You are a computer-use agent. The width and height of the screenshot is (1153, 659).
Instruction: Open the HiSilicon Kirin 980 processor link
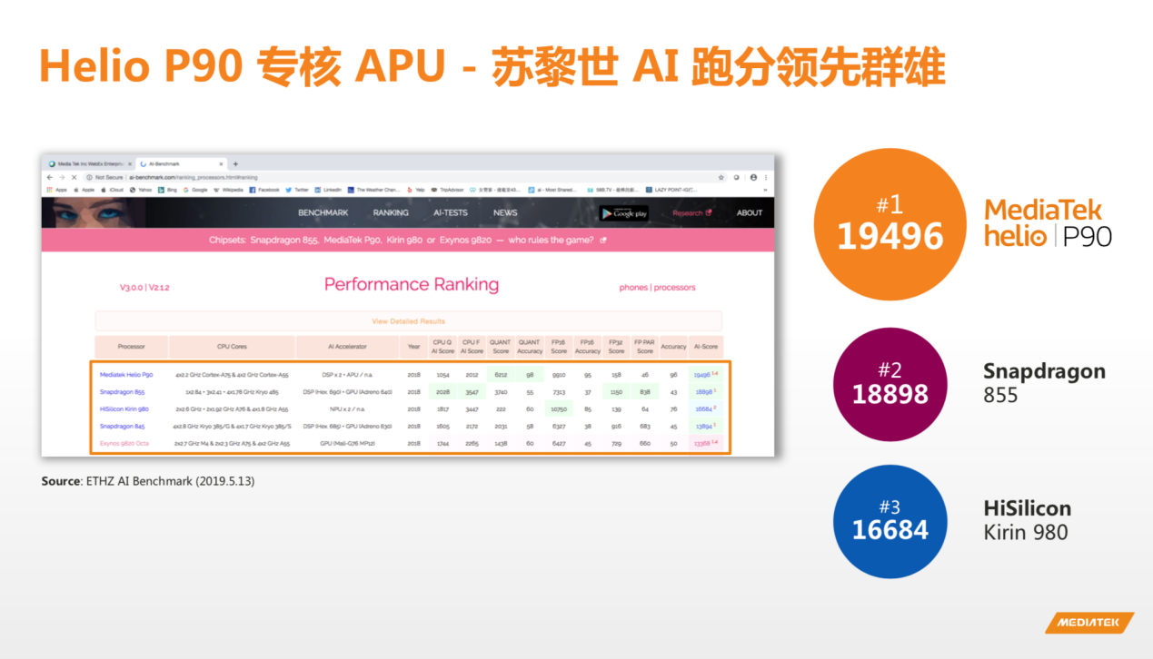pyautogui.click(x=124, y=409)
